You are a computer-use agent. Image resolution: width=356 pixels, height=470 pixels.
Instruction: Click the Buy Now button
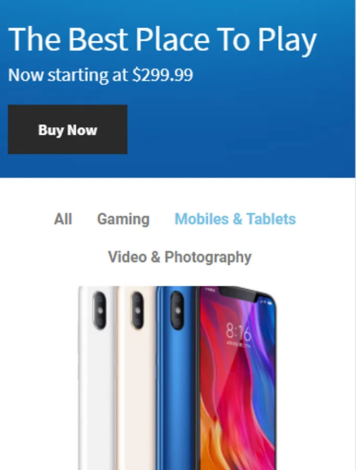[67, 129]
